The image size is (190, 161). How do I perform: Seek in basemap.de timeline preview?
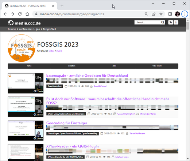click(x=112, y=80)
